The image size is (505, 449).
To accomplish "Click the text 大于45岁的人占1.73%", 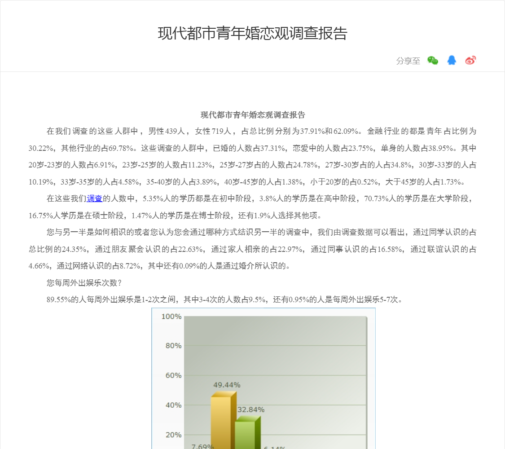I will pyautogui.click(x=423, y=182).
